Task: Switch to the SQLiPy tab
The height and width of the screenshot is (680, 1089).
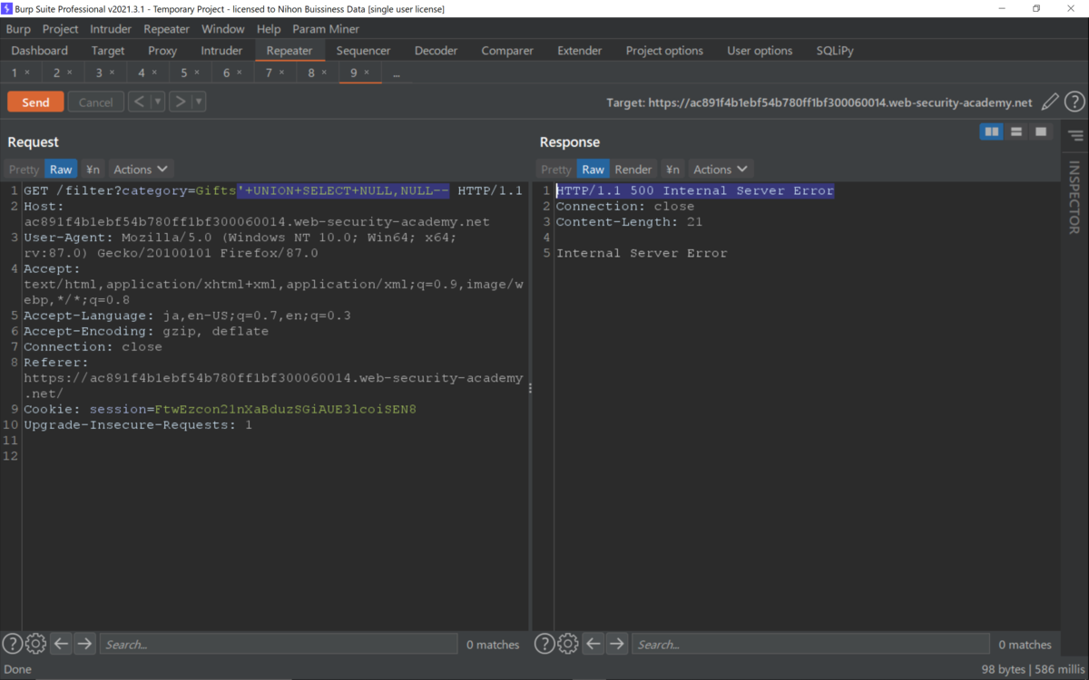Action: (835, 51)
